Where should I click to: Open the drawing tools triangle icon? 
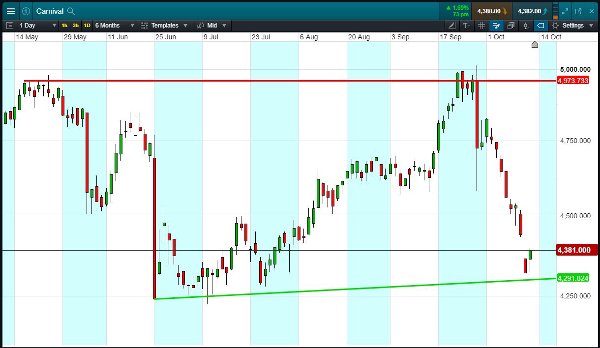click(x=452, y=26)
